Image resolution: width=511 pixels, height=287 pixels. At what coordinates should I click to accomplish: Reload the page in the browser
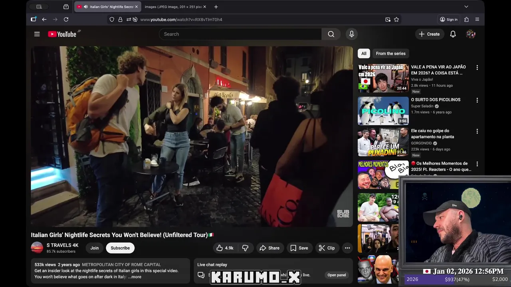coord(66,20)
